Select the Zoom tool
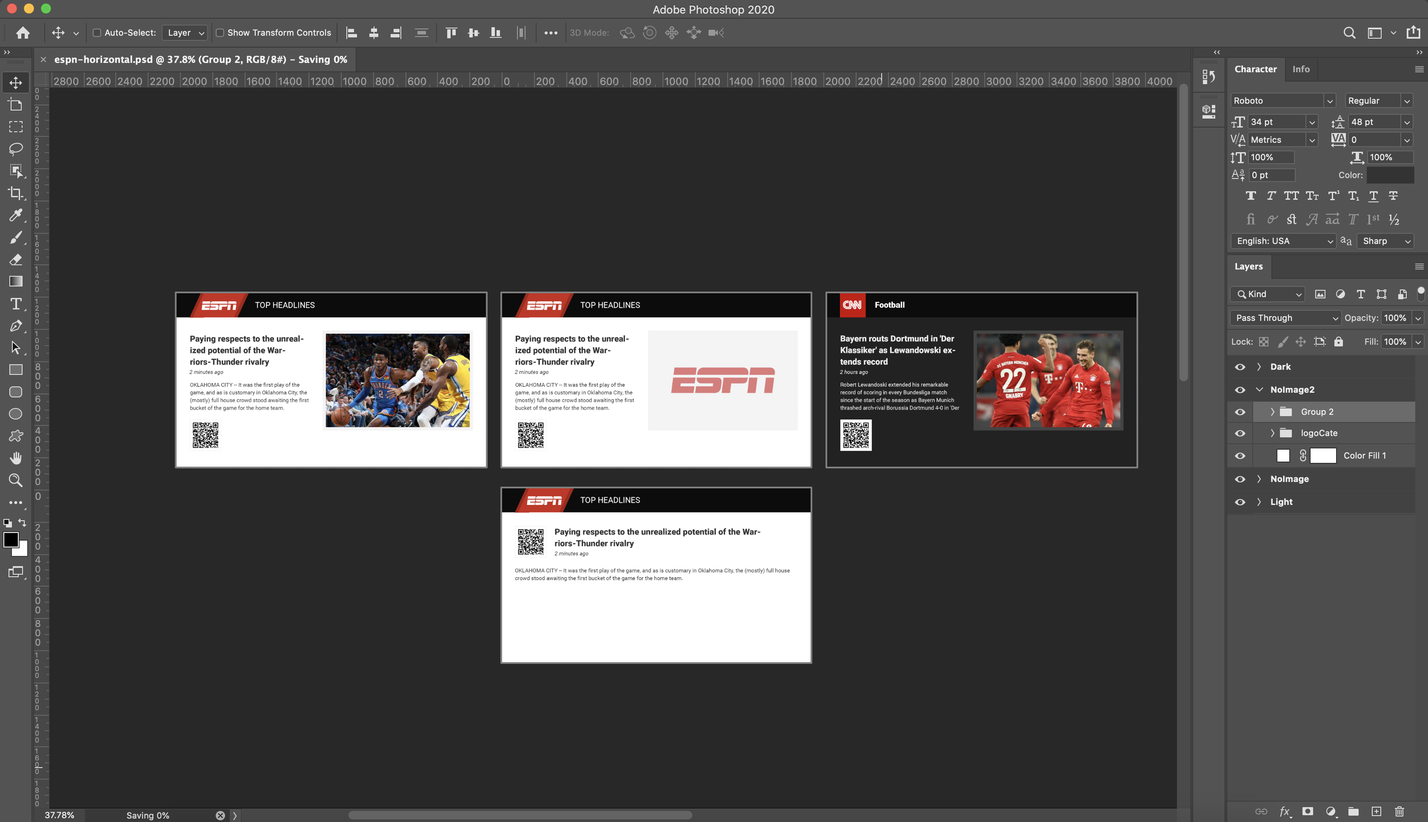Viewport: 1428px width, 822px height. (15, 480)
